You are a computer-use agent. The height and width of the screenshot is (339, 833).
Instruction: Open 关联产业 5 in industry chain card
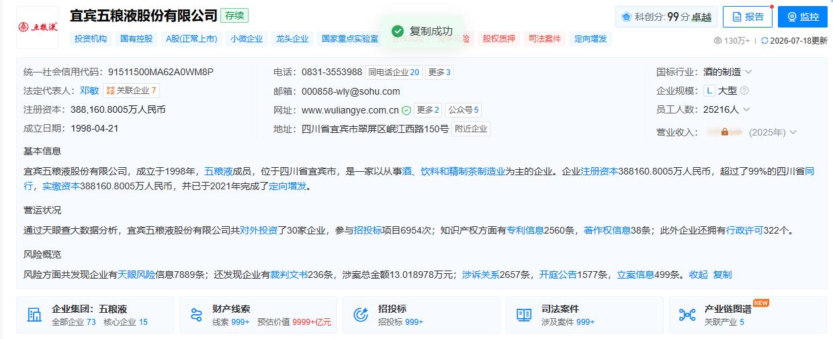pos(724,322)
